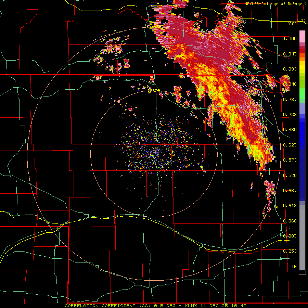Pick the light pink color bar segment
This screenshot has width=308, height=308.
302,37
